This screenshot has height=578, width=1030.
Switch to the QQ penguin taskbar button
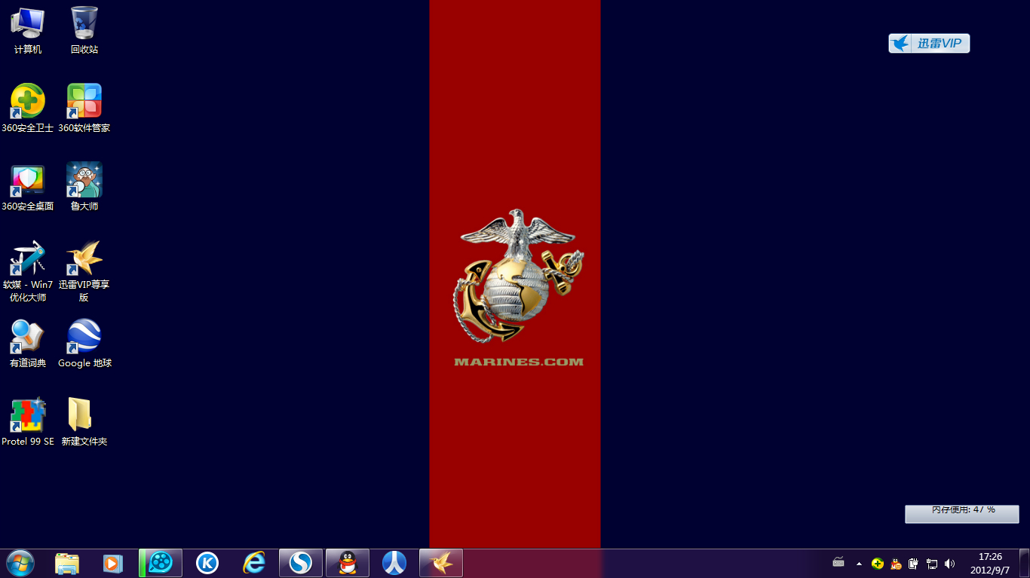point(348,563)
